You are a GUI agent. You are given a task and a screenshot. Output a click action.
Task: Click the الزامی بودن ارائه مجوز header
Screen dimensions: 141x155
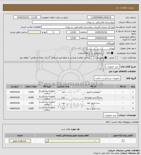[x=123, y=135]
